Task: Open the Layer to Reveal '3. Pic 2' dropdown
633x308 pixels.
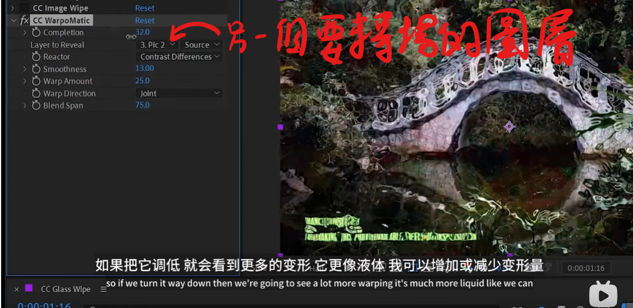Action: (157, 44)
